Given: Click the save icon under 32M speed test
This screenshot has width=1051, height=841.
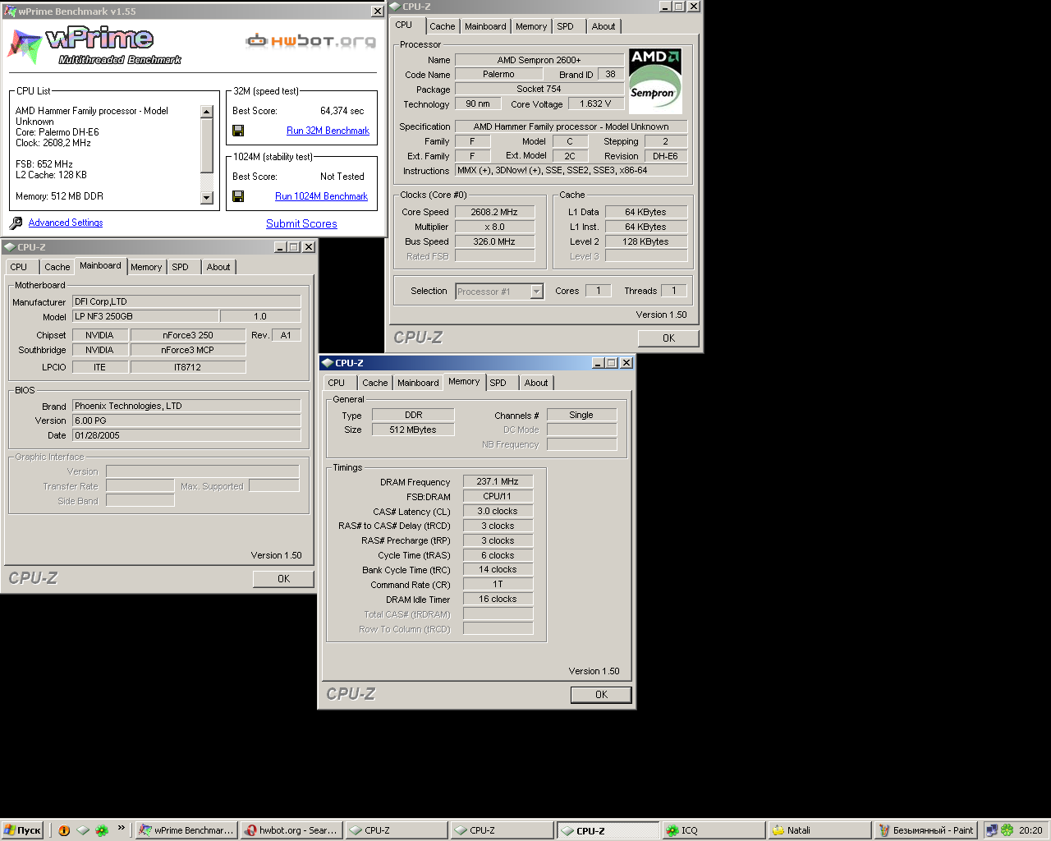Looking at the screenshot, I should click(238, 131).
